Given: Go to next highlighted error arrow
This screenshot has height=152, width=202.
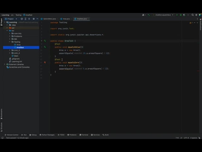Looking at the screenshot, I should 197,23.
